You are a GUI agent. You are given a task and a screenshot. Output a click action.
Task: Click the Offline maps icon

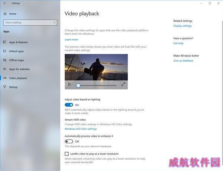point(5,60)
